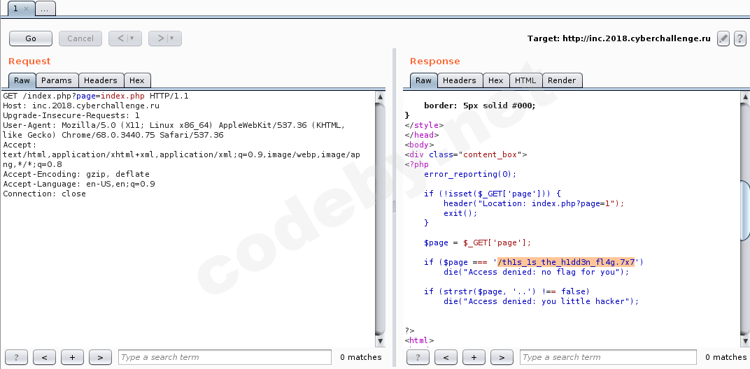Image resolution: width=750 pixels, height=369 pixels.
Task: Click the Host header line
Action: point(81,106)
